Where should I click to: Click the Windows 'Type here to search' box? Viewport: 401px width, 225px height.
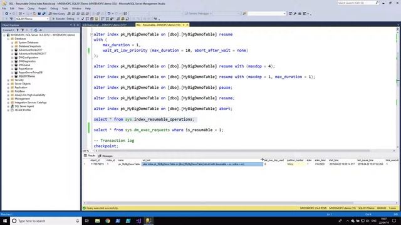pos(46,221)
